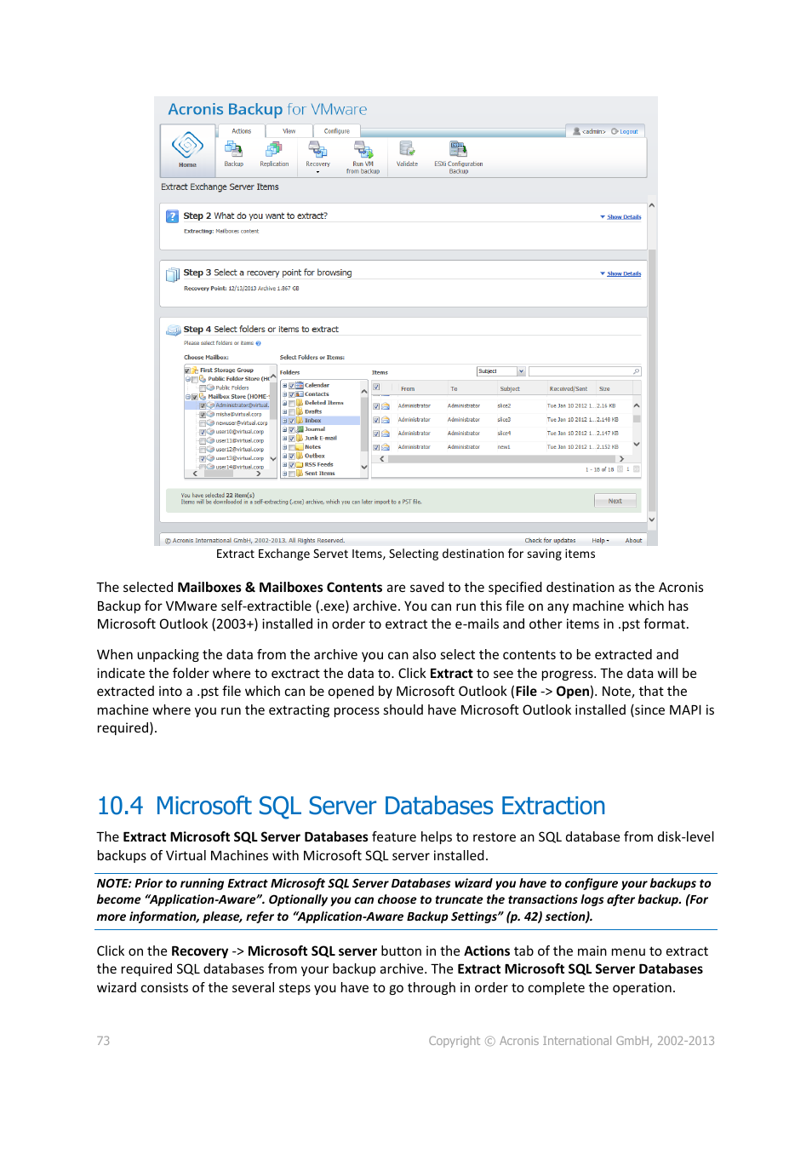Uncheck the slice4 item checkbox
This screenshot has width=812, height=1149.
(x=376, y=434)
